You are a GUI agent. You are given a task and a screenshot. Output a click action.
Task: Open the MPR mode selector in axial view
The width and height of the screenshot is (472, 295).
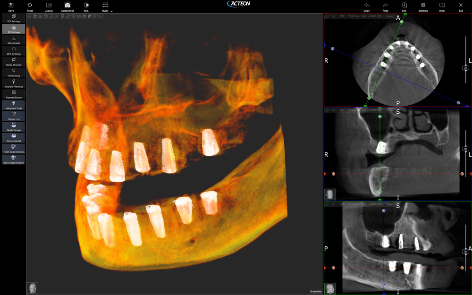(343, 16)
